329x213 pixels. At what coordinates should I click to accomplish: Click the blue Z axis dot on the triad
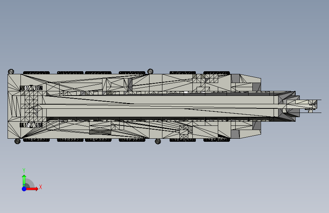(24, 189)
